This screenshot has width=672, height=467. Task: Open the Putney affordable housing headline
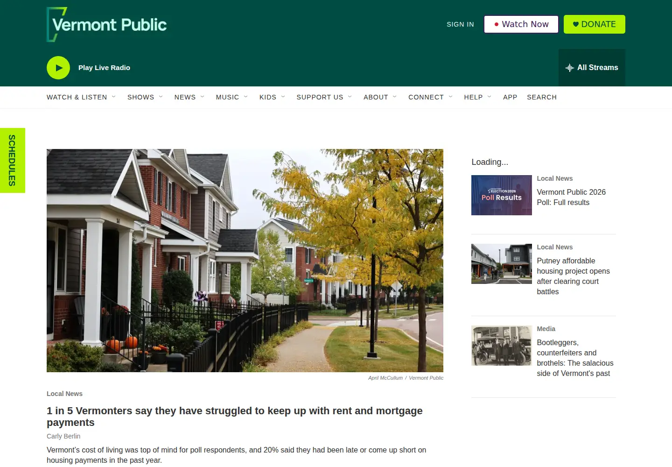573,276
